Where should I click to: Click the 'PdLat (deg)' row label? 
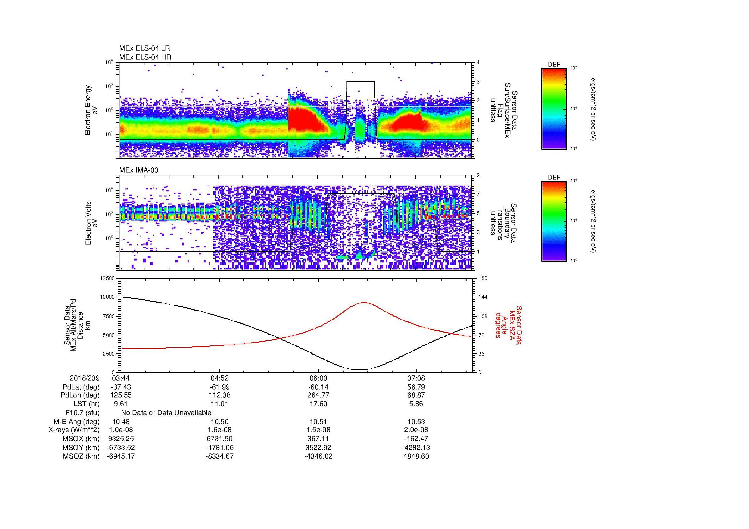pos(81,388)
